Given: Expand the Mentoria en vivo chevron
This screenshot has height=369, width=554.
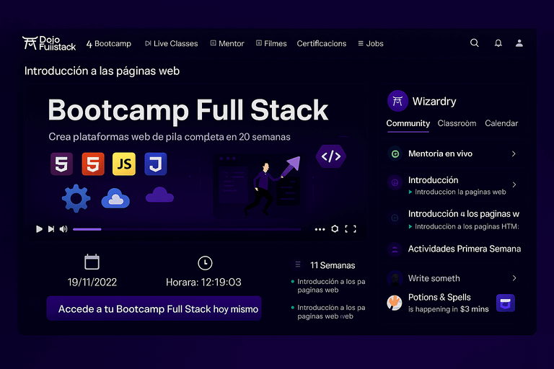Looking at the screenshot, I should click(x=514, y=154).
